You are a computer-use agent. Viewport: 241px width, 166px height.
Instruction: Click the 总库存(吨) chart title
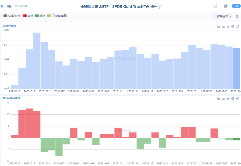[x=9, y=26]
